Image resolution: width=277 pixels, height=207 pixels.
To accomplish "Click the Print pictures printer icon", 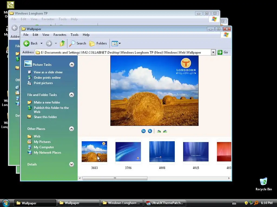I will (x=29, y=83).
